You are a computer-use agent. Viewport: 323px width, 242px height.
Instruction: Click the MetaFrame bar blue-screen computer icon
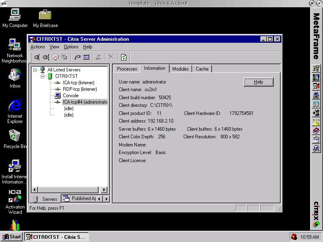pos(316,95)
